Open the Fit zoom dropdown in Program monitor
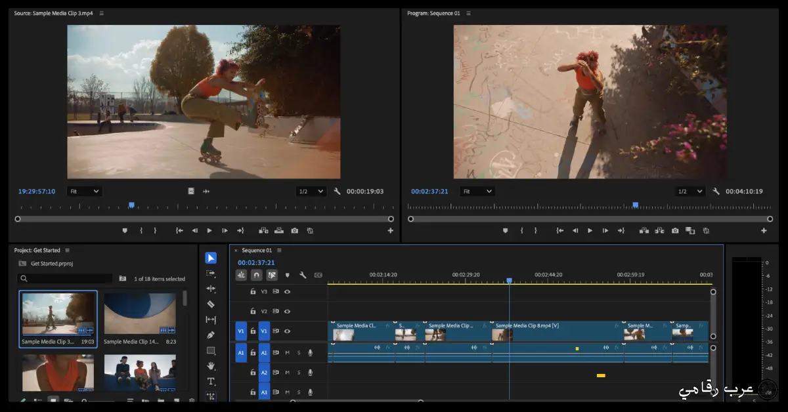The image size is (788, 412). [x=477, y=191]
